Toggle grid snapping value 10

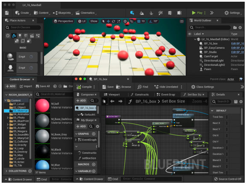(x=141, y=21)
